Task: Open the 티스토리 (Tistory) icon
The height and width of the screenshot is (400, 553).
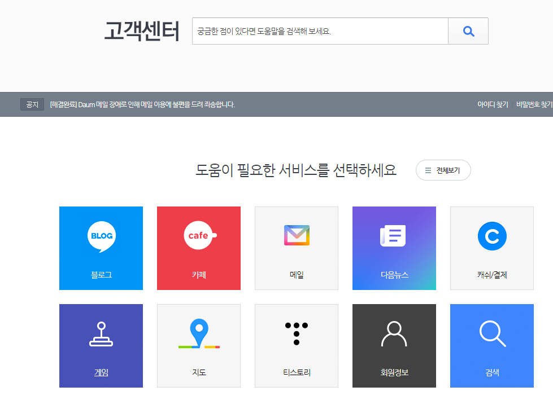Action: pyautogui.click(x=296, y=333)
